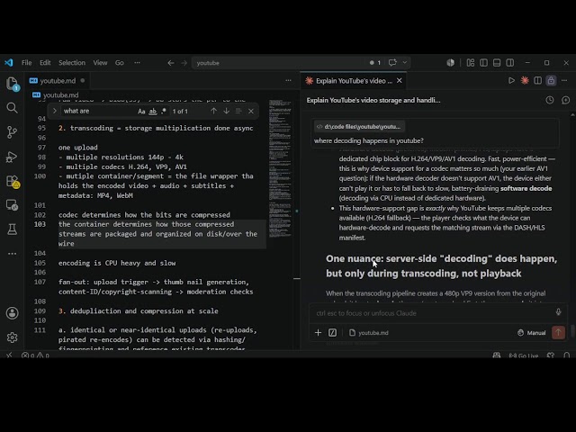Open the Accounts menu in activity bar

[12, 313]
